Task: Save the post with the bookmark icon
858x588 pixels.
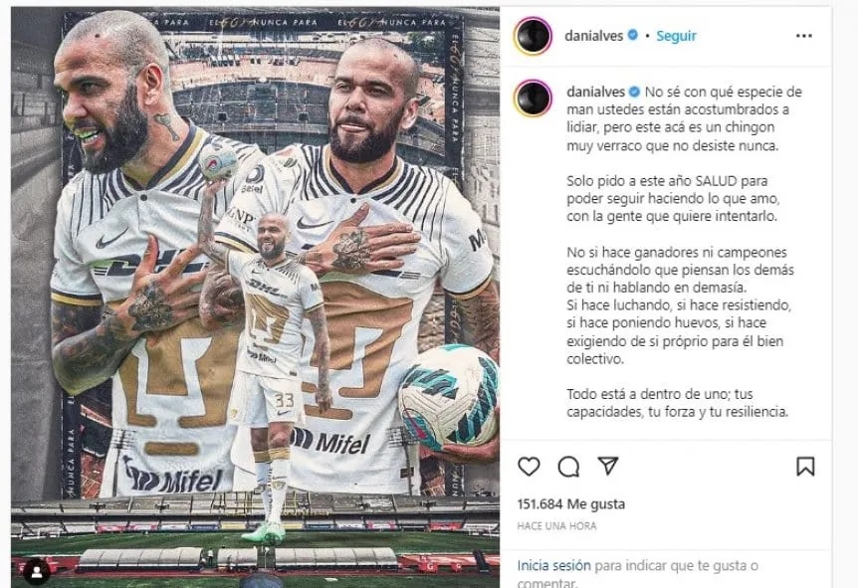Action: point(805,467)
